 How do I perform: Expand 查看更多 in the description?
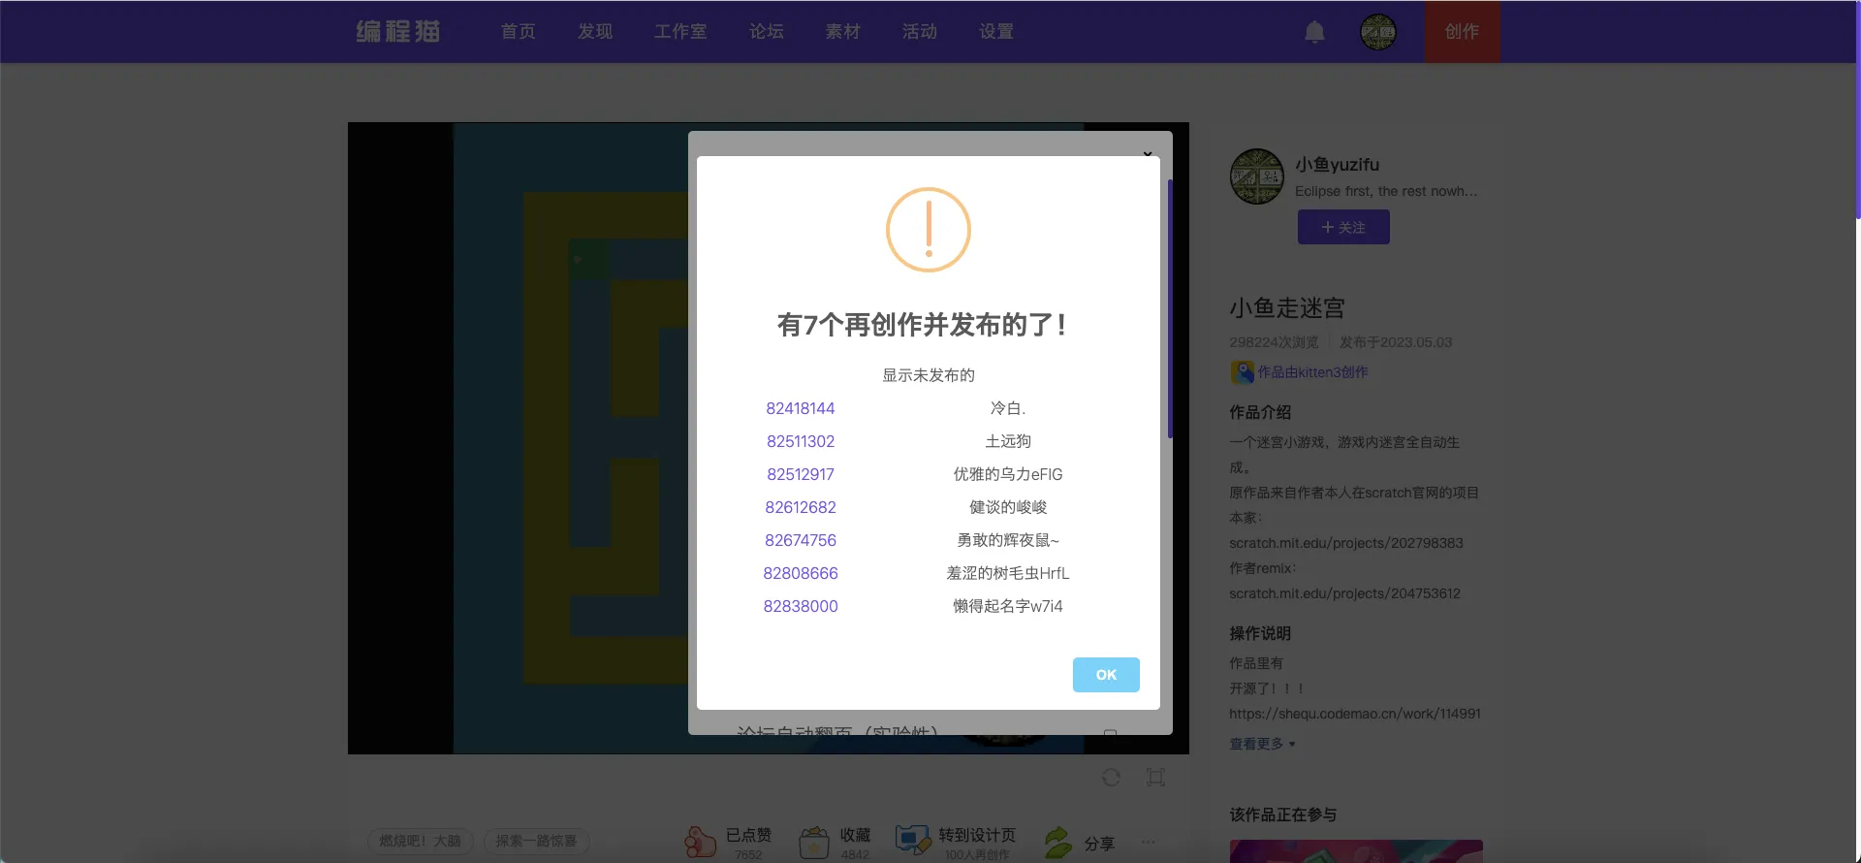[x=1262, y=744]
